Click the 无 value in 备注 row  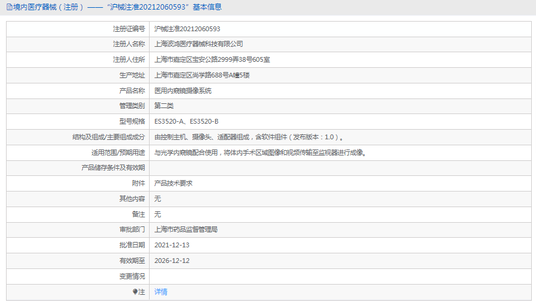tap(157, 214)
